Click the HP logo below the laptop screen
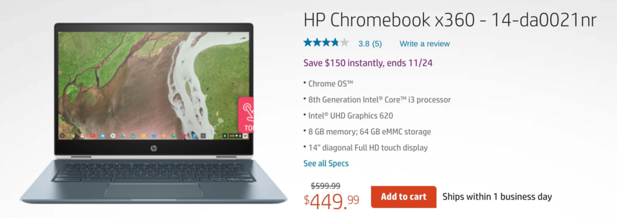The width and height of the screenshot is (617, 218). 154,148
